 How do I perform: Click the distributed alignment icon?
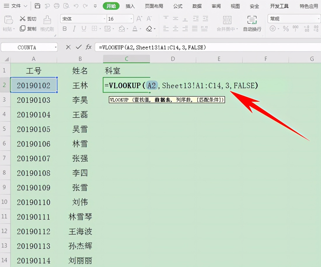tap(204, 29)
